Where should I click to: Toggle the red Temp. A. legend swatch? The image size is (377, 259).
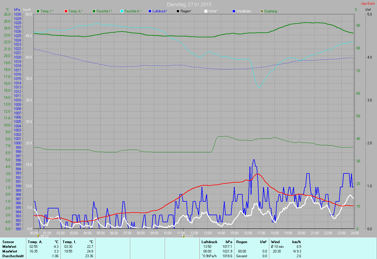[66, 11]
